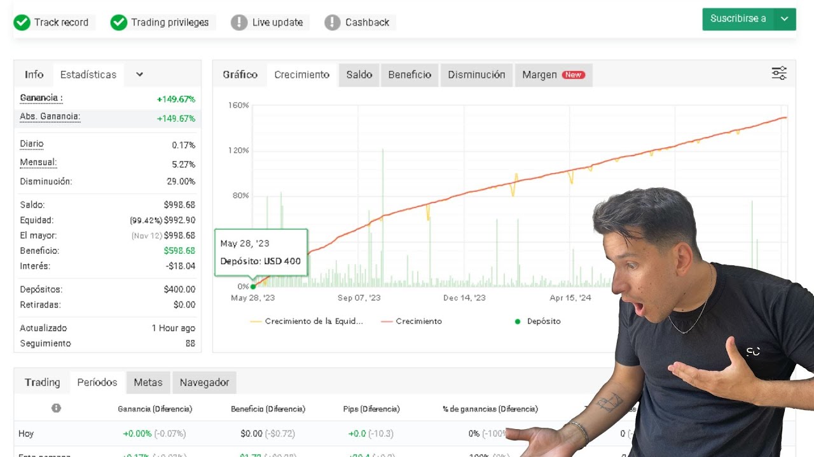
Task: Click the Gráfico label above the chart
Action: click(240, 74)
